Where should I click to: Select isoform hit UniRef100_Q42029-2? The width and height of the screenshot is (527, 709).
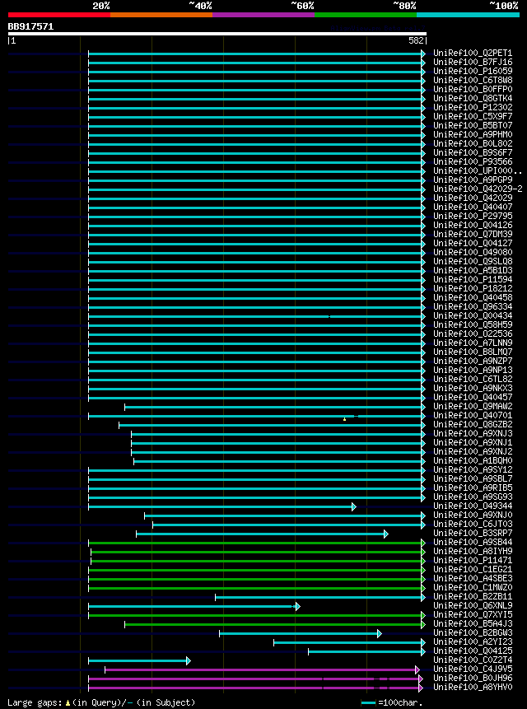click(478, 189)
